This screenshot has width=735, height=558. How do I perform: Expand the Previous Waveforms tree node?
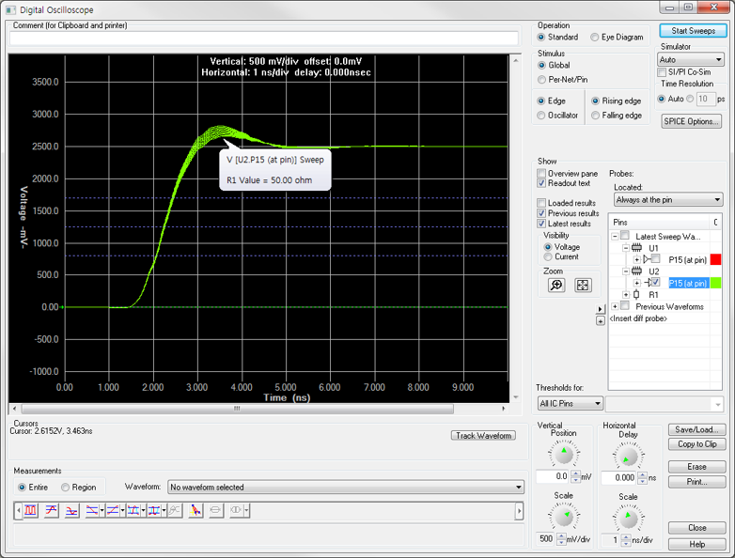click(x=615, y=306)
